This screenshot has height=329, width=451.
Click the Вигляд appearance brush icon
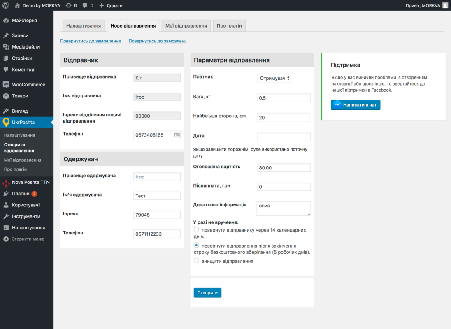[6, 111]
